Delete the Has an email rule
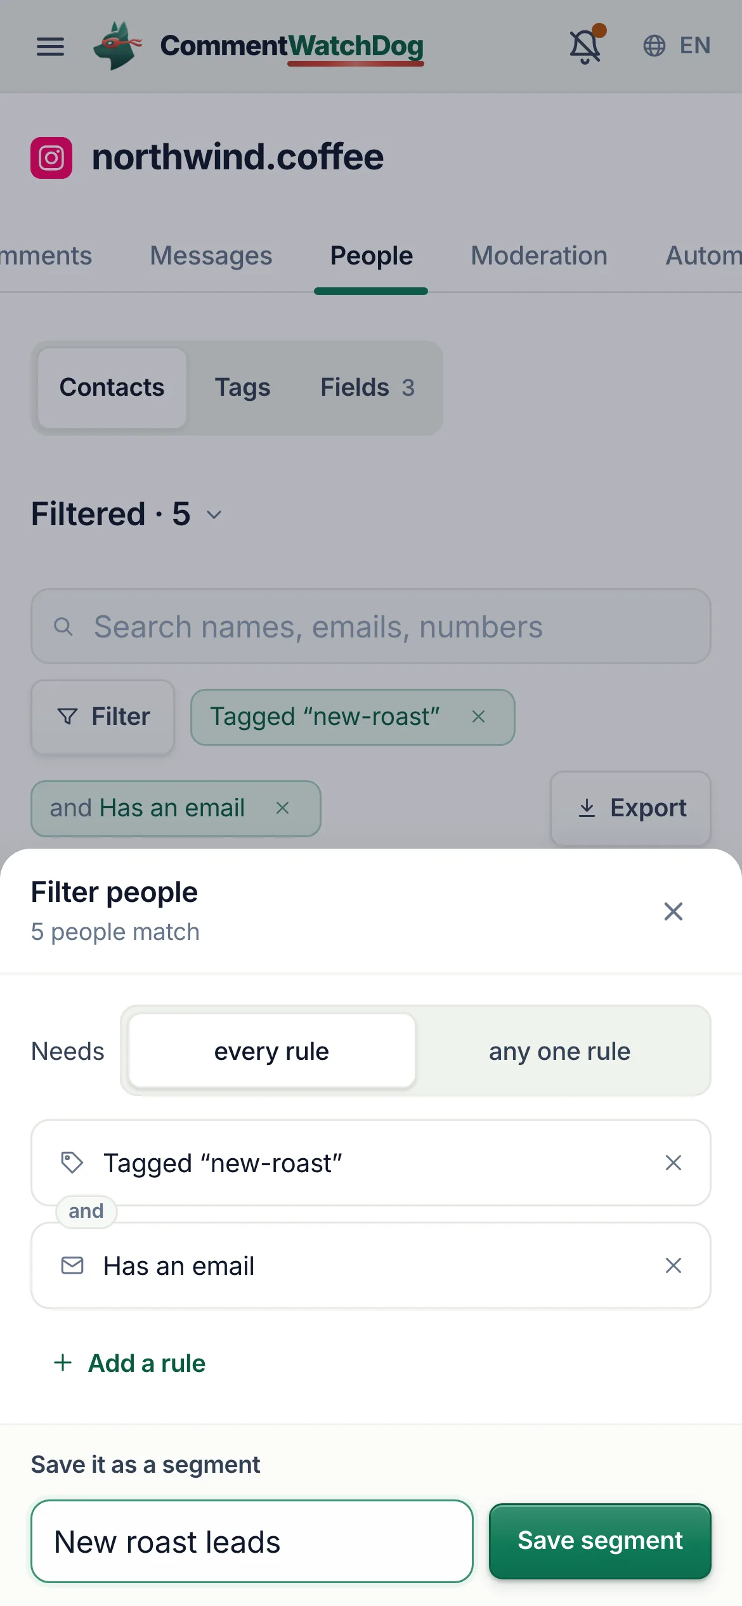 pyautogui.click(x=674, y=1265)
